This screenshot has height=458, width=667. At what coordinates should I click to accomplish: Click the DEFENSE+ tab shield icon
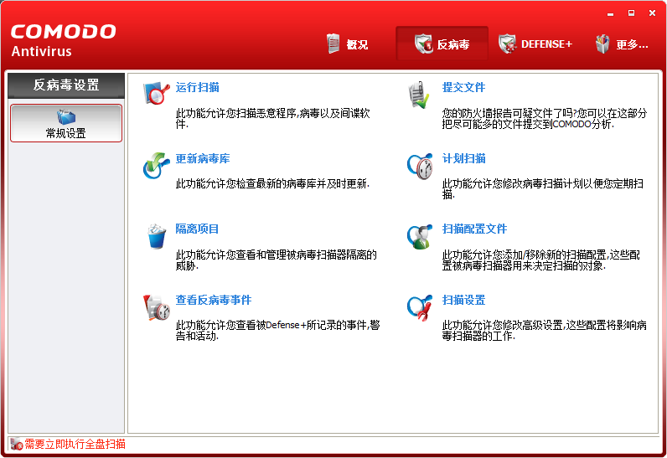(x=507, y=44)
